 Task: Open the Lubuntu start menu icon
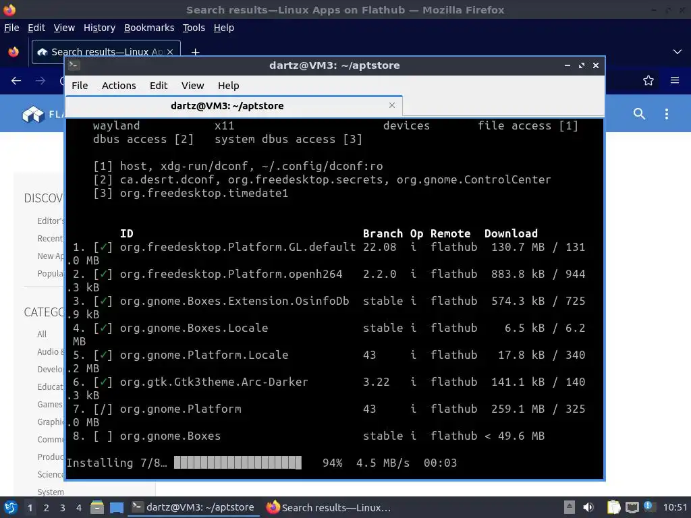(11, 507)
